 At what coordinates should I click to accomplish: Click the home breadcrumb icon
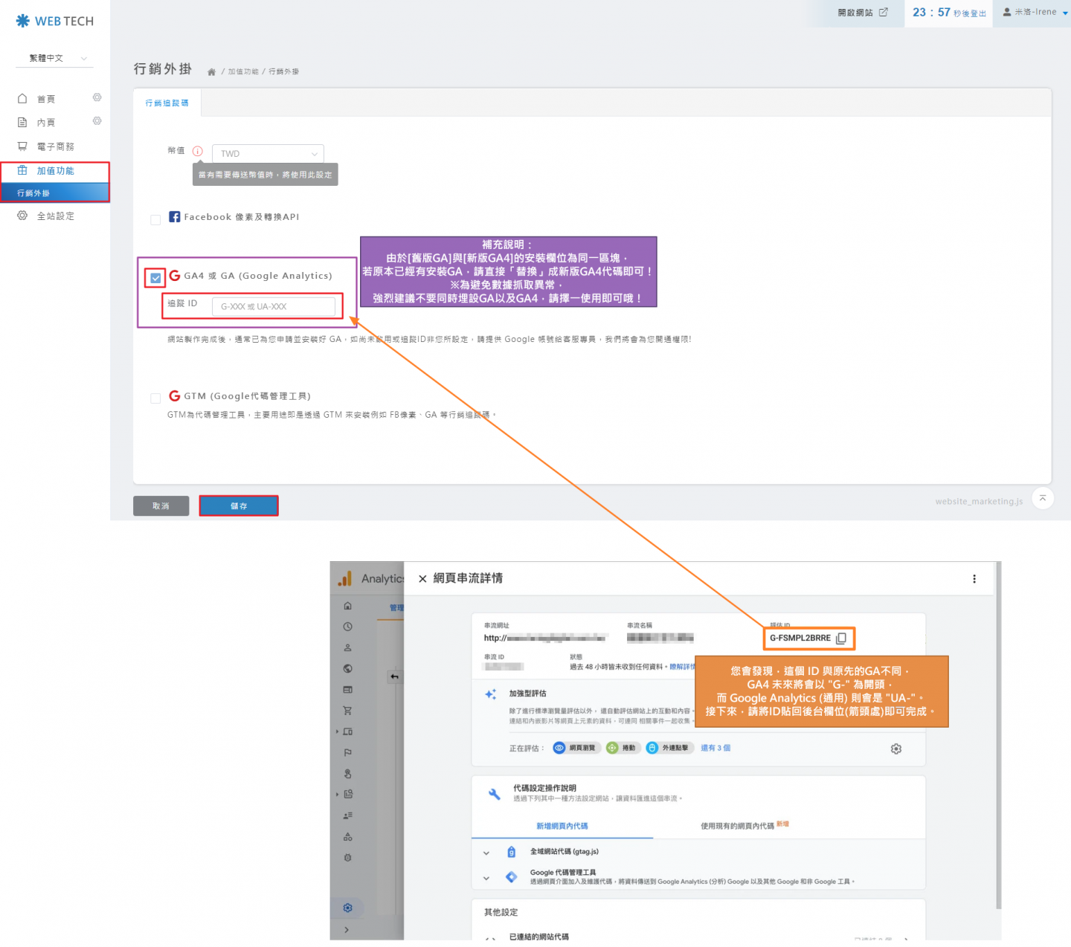point(211,72)
